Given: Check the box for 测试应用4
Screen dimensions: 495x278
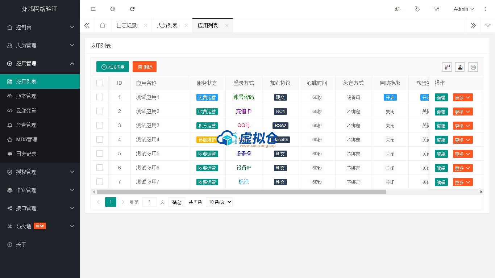Looking at the screenshot, I should pos(100,139).
